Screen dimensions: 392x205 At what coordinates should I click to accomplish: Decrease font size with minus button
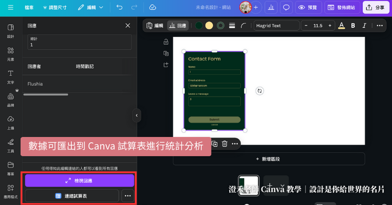click(306, 26)
